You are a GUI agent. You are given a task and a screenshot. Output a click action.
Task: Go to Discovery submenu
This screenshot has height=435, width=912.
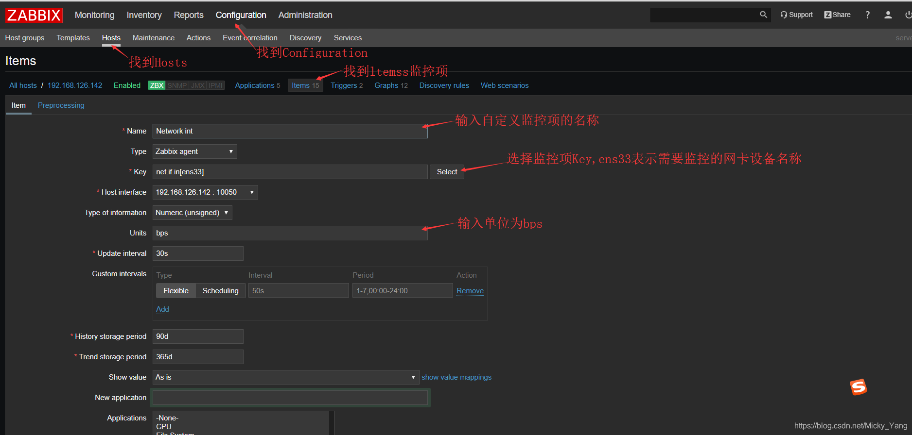coord(305,38)
